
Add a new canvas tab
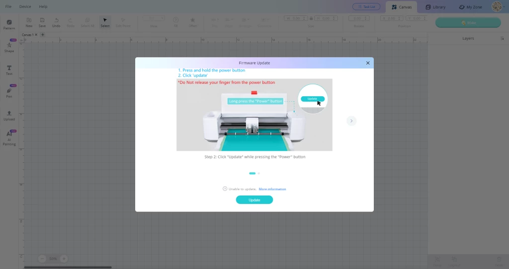coord(43,35)
